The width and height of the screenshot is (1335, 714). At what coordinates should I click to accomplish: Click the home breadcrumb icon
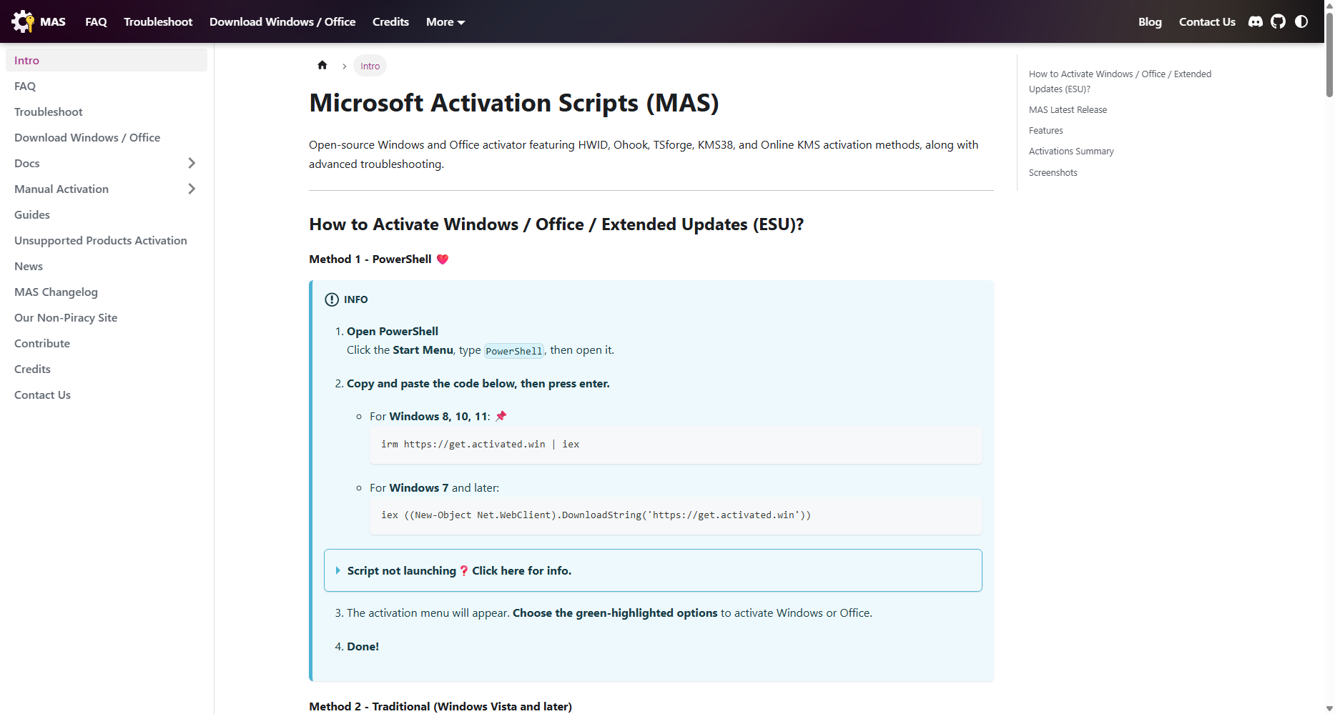point(322,65)
